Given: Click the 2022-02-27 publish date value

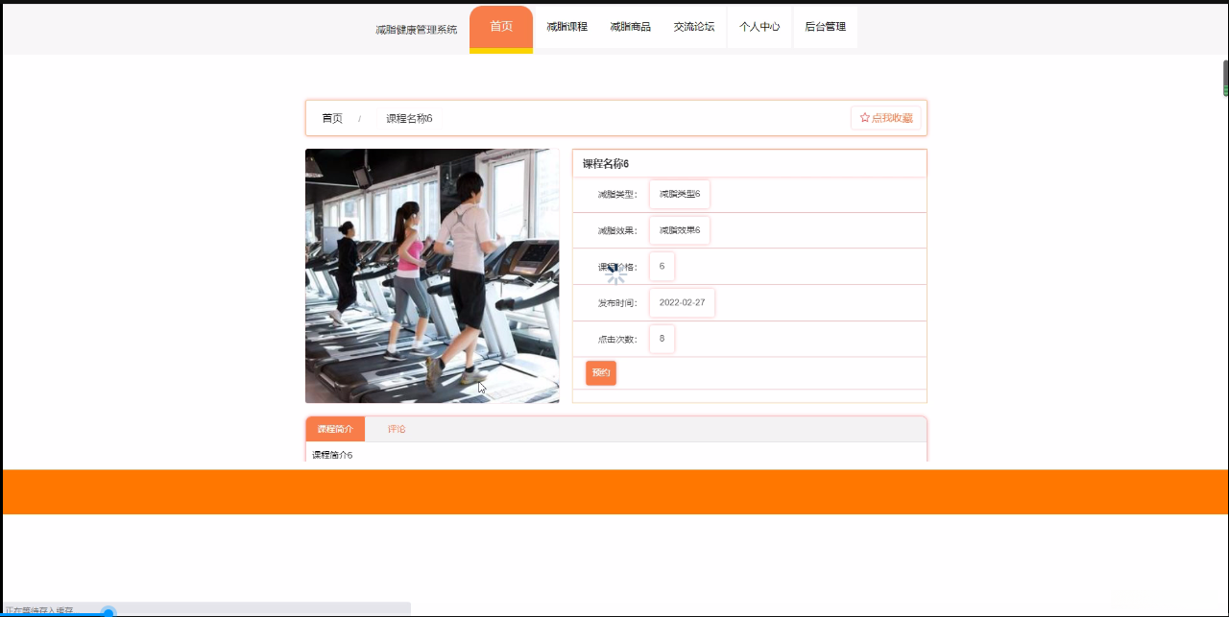Looking at the screenshot, I should point(682,302).
